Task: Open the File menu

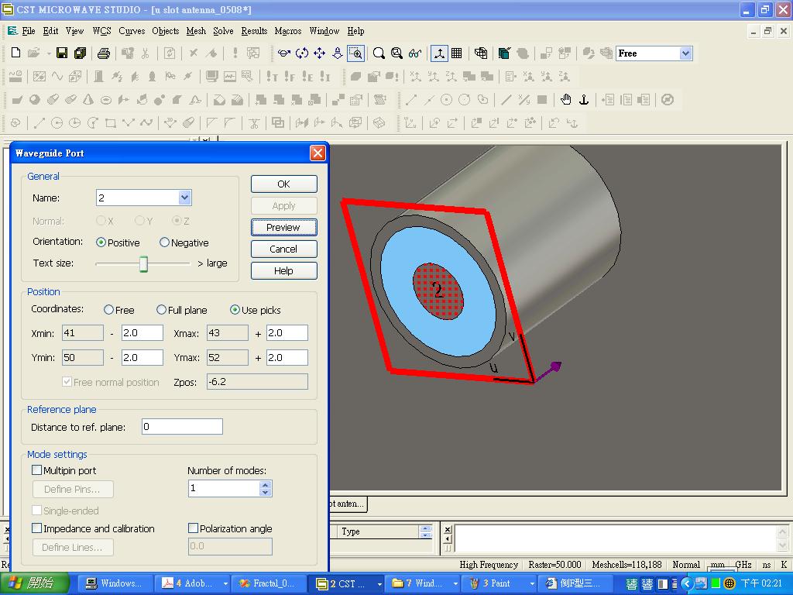Action: coord(29,31)
